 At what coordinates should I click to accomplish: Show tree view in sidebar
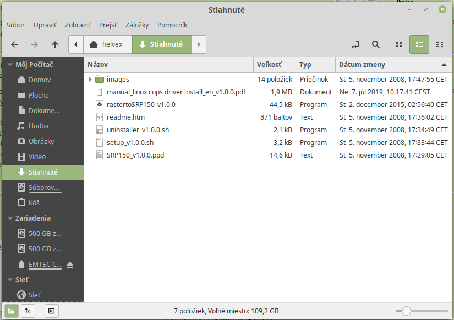click(28, 311)
